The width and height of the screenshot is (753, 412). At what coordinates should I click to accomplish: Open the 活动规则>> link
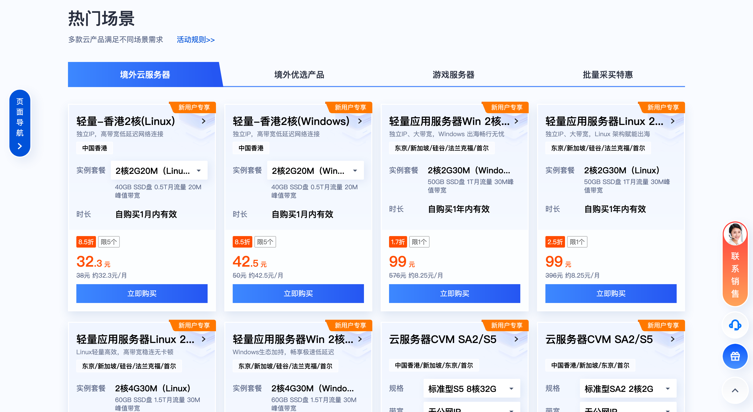tap(196, 40)
